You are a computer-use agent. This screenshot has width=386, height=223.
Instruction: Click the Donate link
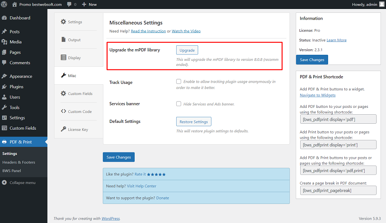[163, 198]
